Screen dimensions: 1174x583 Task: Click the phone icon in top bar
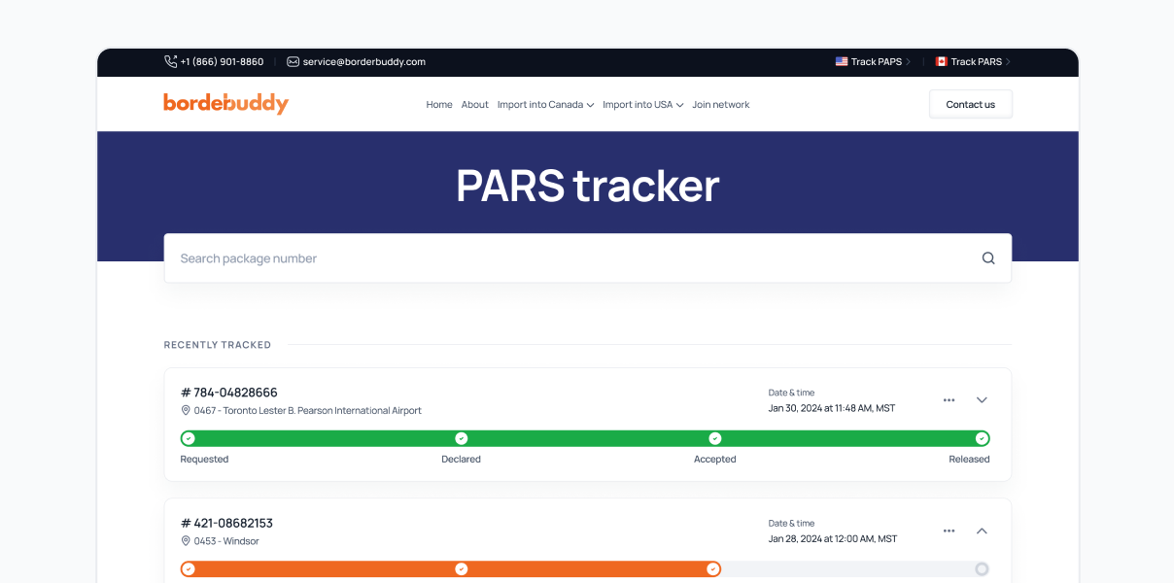(x=171, y=61)
